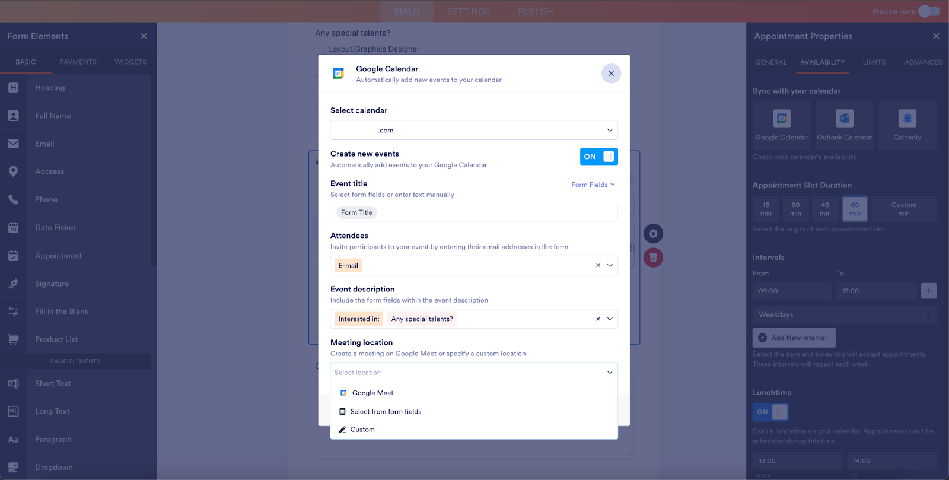Image resolution: width=949 pixels, height=480 pixels.
Task: Click the Event title input field
Action: [474, 212]
